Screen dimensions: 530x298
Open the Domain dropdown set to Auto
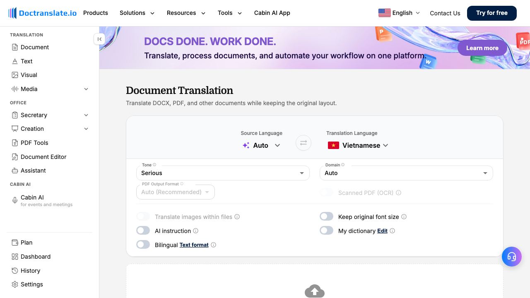point(406,173)
